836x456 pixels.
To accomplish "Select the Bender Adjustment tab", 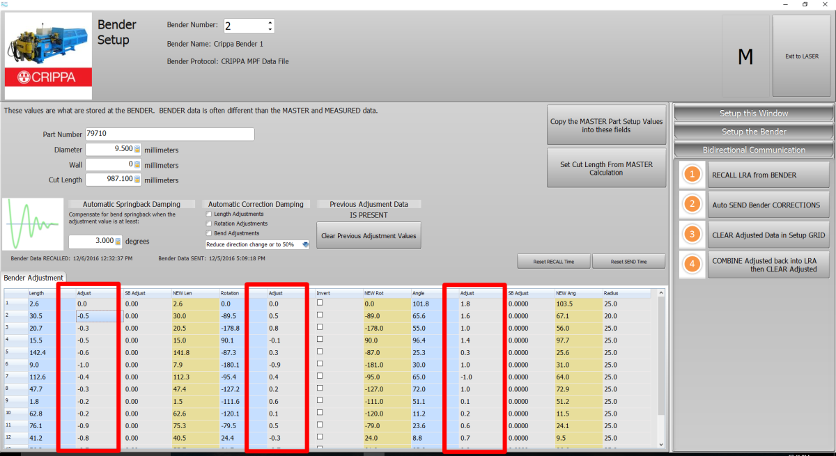I will coord(33,278).
